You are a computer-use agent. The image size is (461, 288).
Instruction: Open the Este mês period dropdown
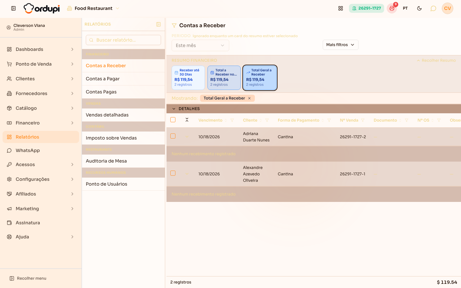pos(200,45)
